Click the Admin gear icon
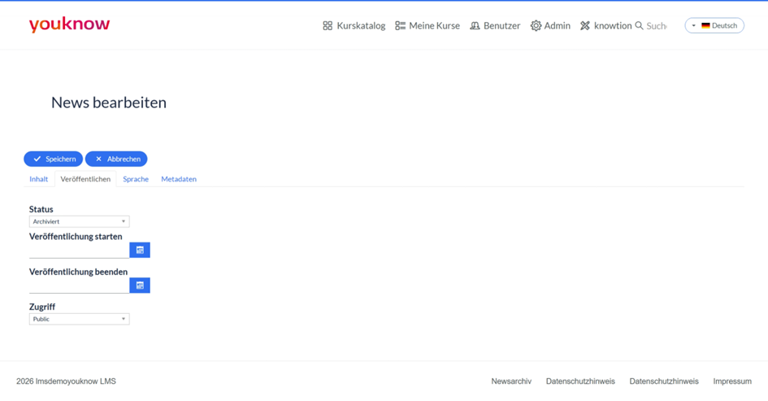This screenshot has width=768, height=401. (x=536, y=25)
